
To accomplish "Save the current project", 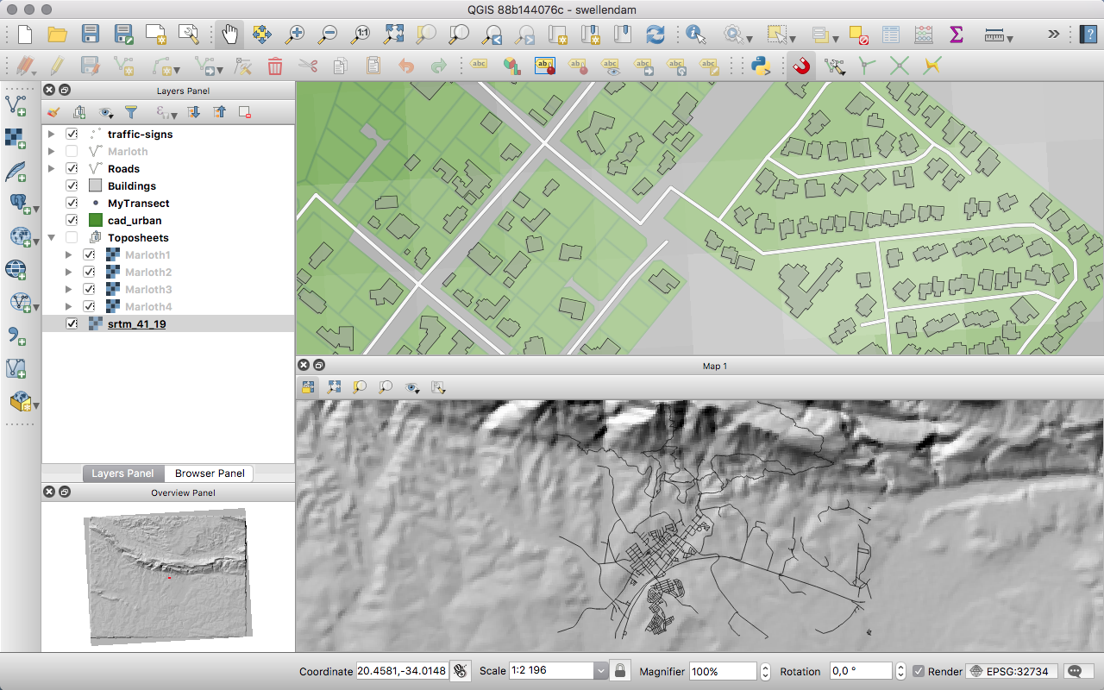I will coord(90,34).
